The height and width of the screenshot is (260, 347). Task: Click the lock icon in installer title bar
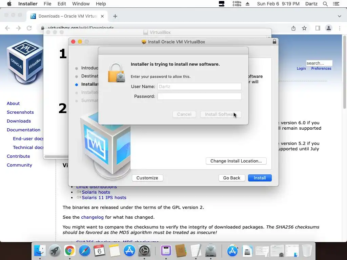point(274,42)
